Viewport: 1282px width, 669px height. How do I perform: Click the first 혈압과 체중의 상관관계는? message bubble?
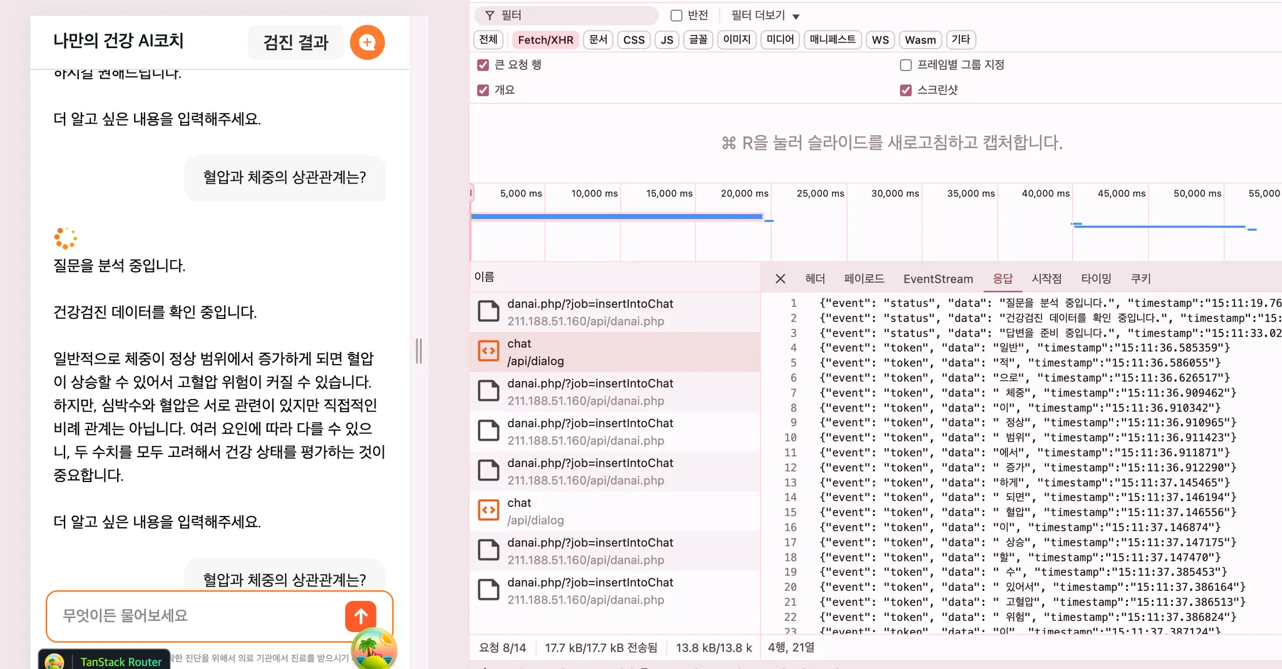coord(285,178)
